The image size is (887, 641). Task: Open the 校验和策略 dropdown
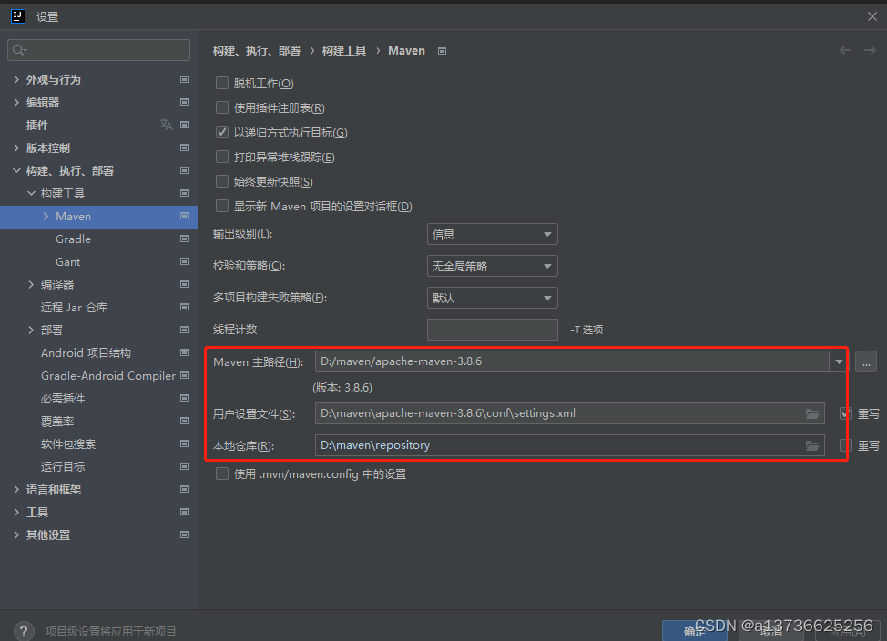click(x=492, y=266)
